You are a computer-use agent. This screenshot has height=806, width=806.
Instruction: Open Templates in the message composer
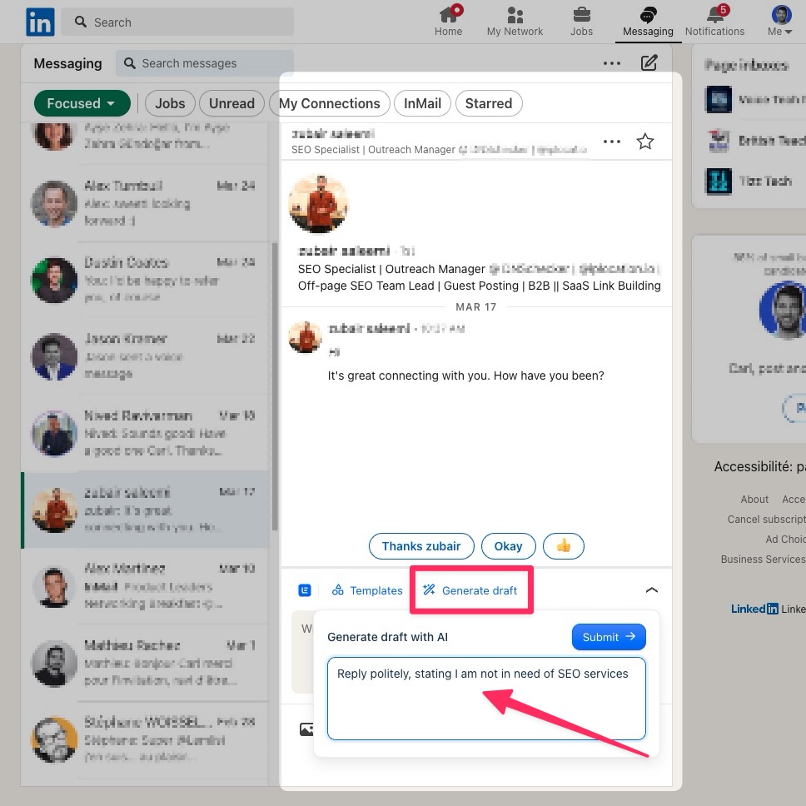coord(366,590)
